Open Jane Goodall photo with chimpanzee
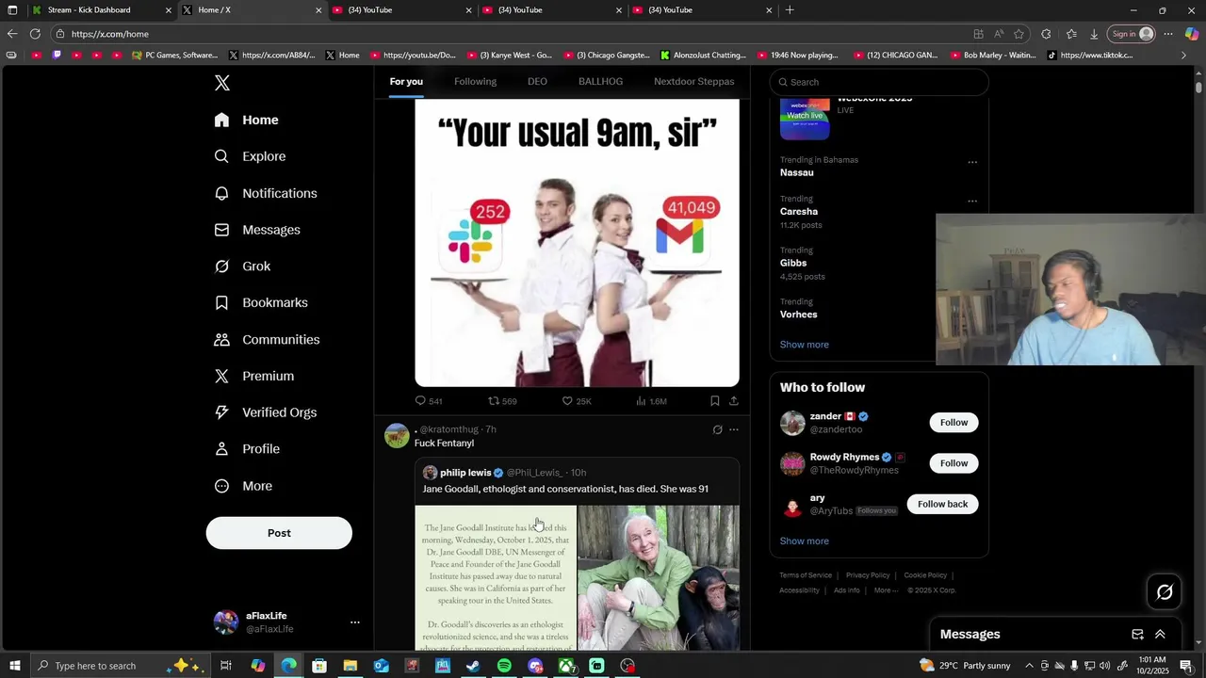This screenshot has height=678, width=1206. 659,577
